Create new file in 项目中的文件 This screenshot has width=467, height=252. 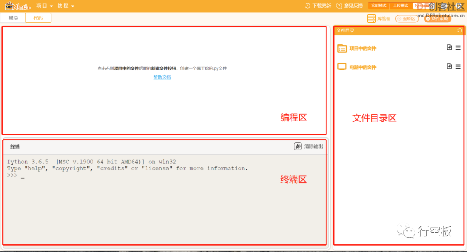point(449,48)
